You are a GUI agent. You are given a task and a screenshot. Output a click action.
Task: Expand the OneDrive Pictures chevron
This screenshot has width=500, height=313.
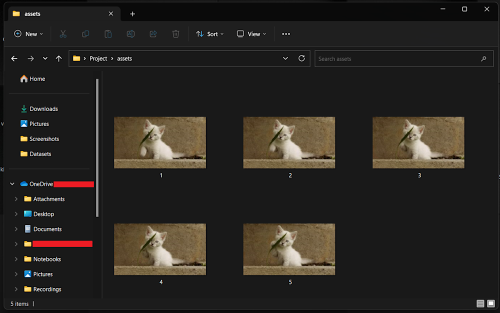16,274
